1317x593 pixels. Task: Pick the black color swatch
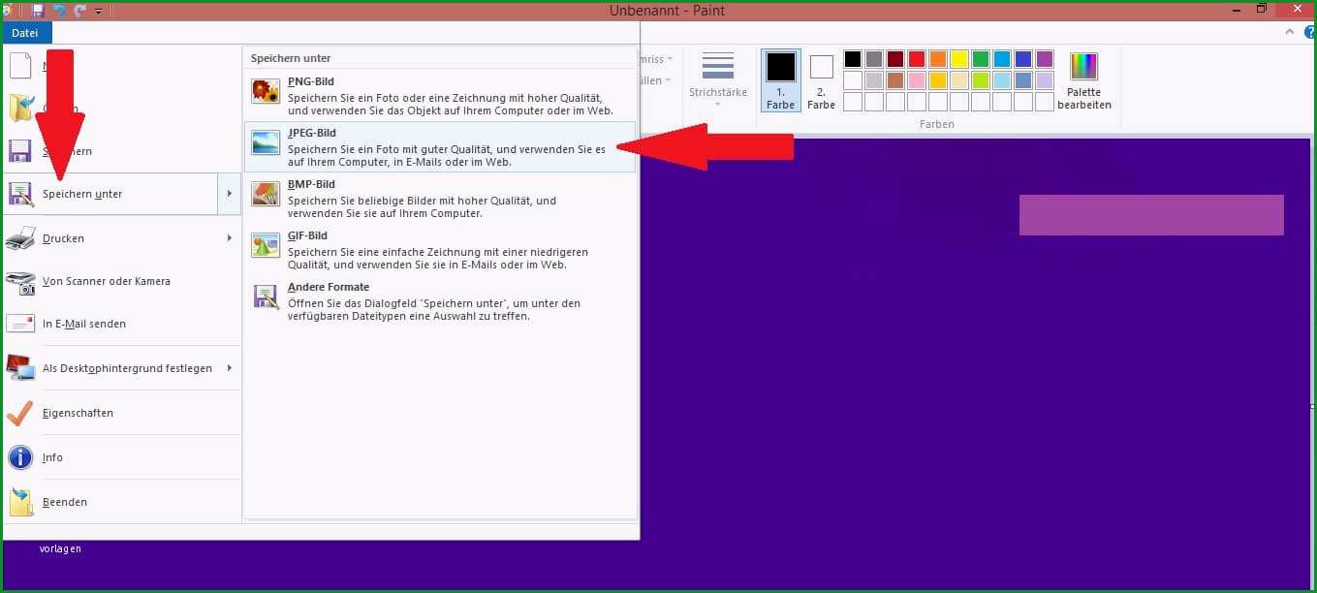tap(853, 59)
